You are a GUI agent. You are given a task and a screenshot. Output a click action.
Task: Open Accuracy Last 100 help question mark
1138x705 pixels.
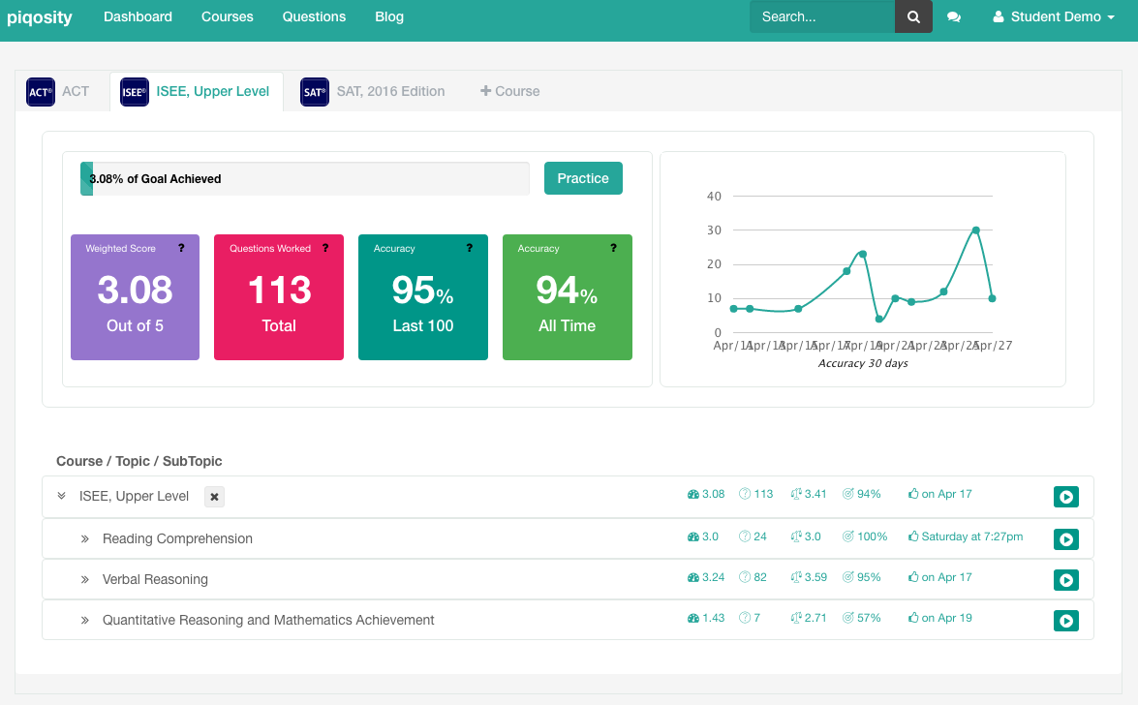pyautogui.click(x=470, y=248)
